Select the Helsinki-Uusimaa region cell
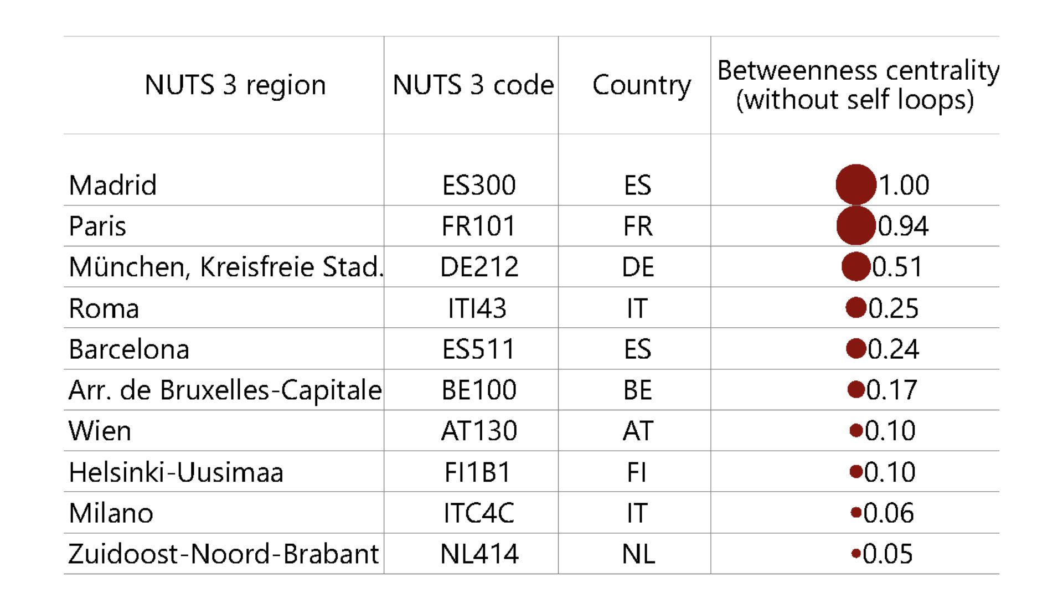The image size is (1063, 598). pos(176,472)
